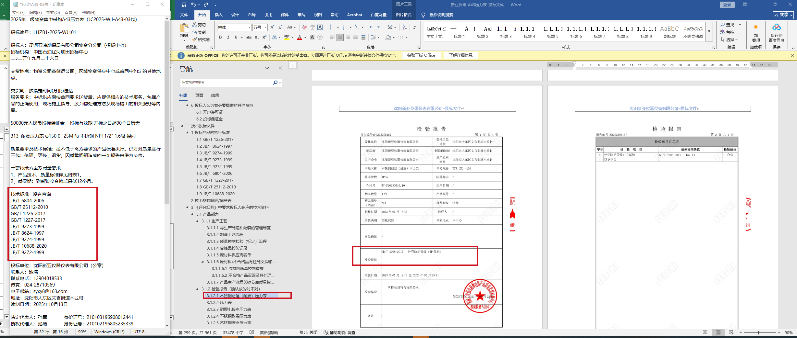Switch to 页面 tab in navigation pane
This screenshot has width=797, height=338.
pos(199,95)
